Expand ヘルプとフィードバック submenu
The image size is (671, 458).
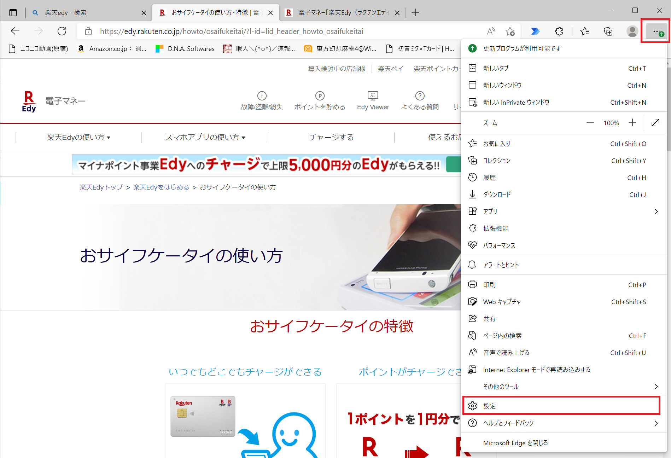point(564,423)
